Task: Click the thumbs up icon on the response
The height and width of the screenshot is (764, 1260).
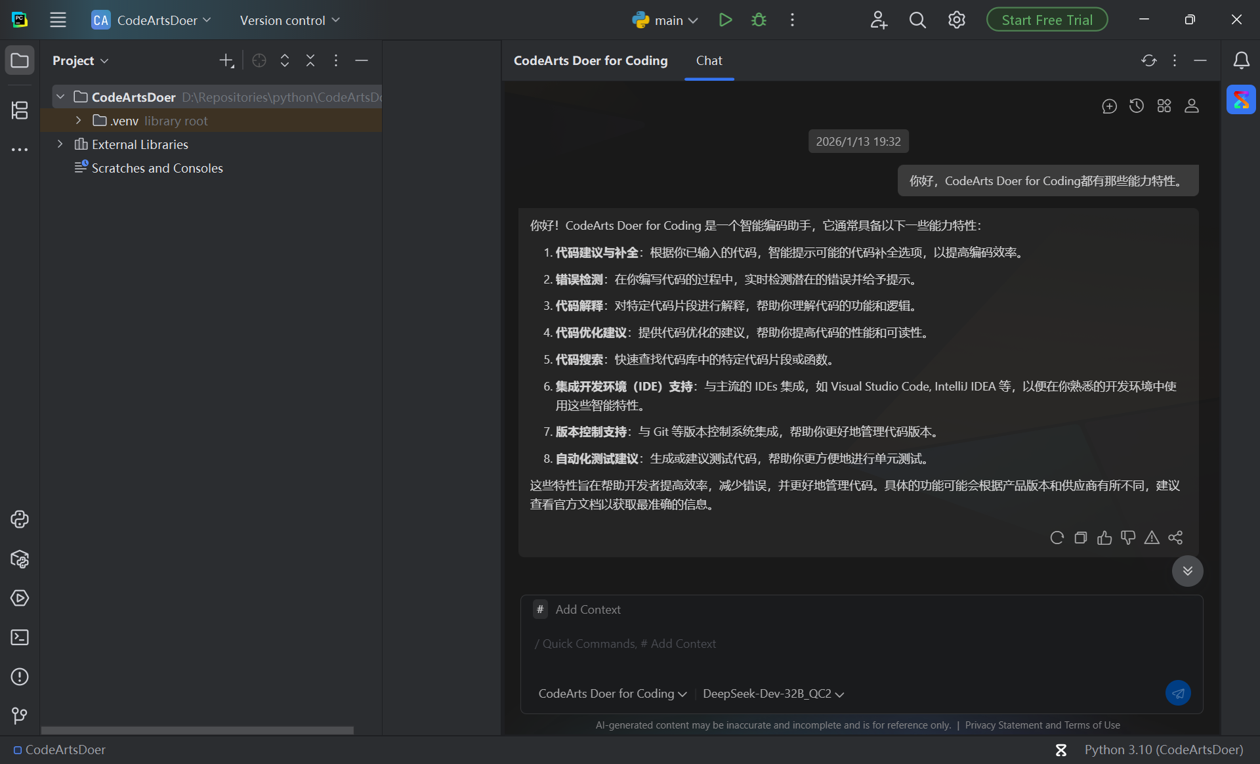Action: (x=1104, y=538)
